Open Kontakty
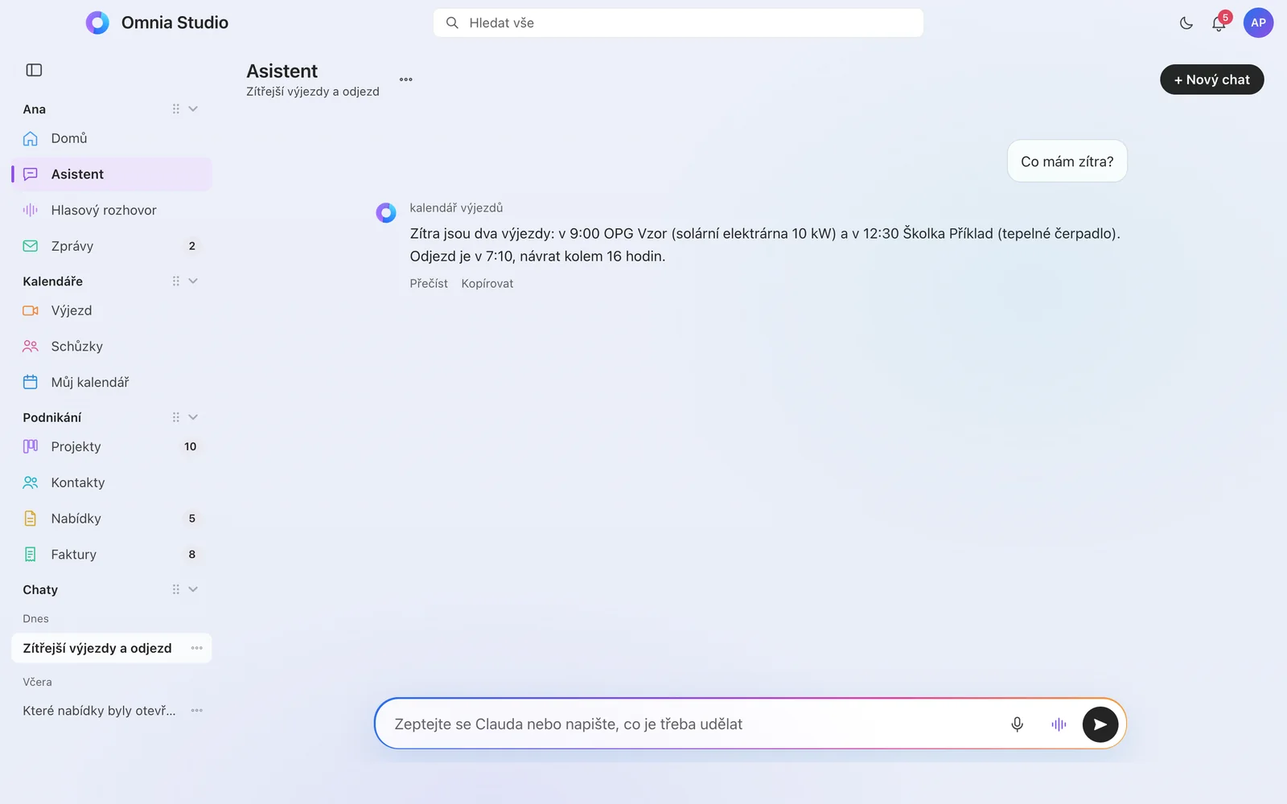This screenshot has width=1287, height=804. [112, 482]
